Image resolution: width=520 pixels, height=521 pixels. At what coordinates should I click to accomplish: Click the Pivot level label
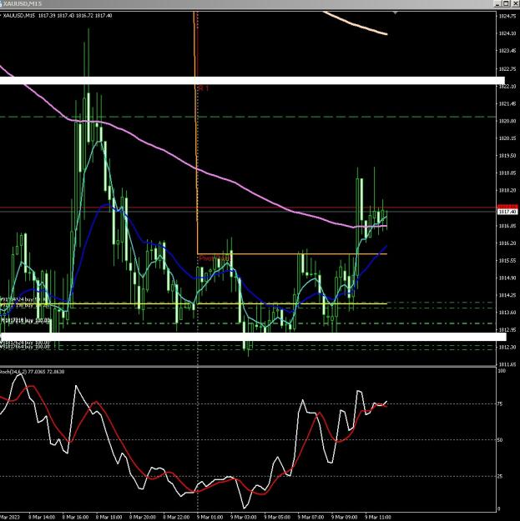pos(215,258)
